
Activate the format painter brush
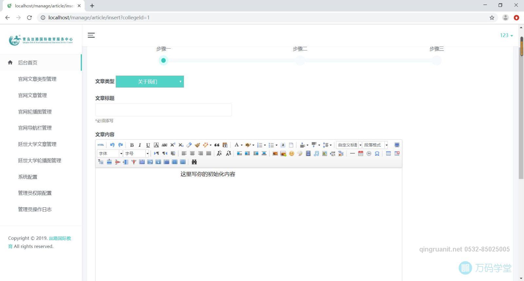coord(197,145)
